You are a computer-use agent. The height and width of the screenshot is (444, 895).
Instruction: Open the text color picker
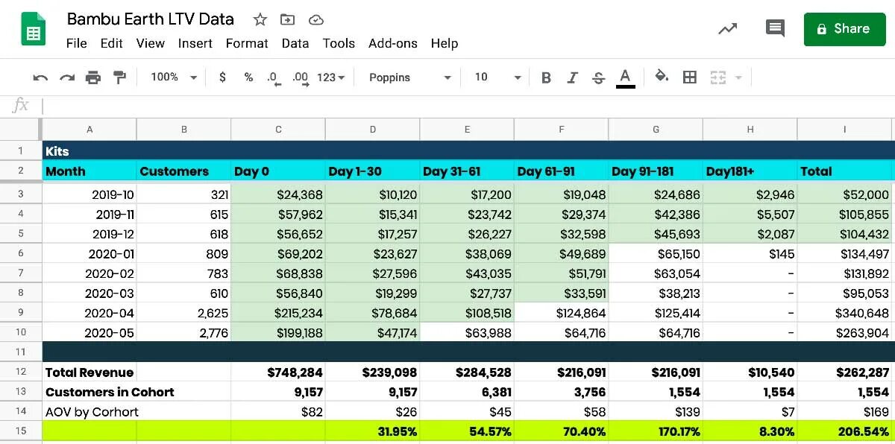(625, 77)
